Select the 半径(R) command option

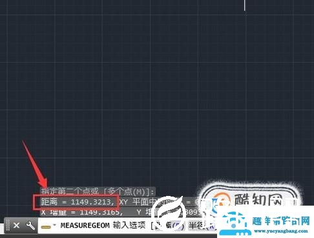202,226
